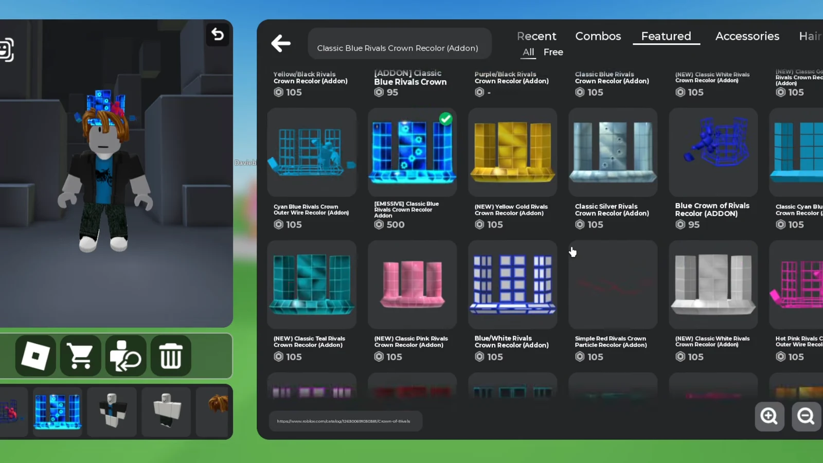Click the Roblox catalog URL bar
The height and width of the screenshot is (463, 823).
click(x=346, y=421)
